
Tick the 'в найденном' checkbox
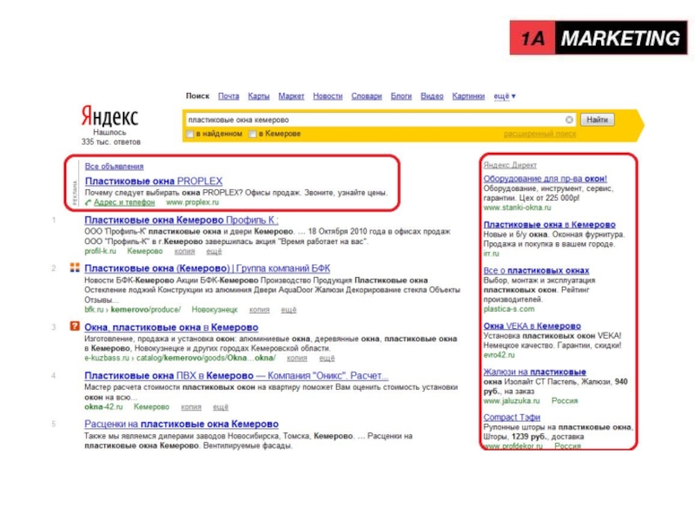tap(190, 134)
